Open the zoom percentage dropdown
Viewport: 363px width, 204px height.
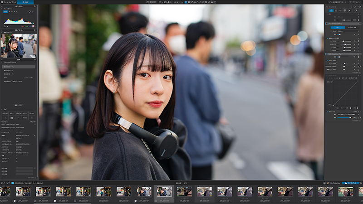178,2
